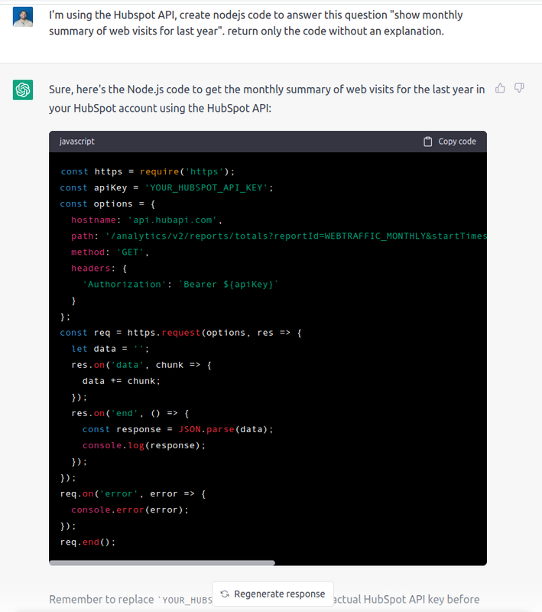The image size is (542, 612).
Task: Click the 'YOUR_HUBSPOT_API_KEY' string in code
Action: point(206,187)
